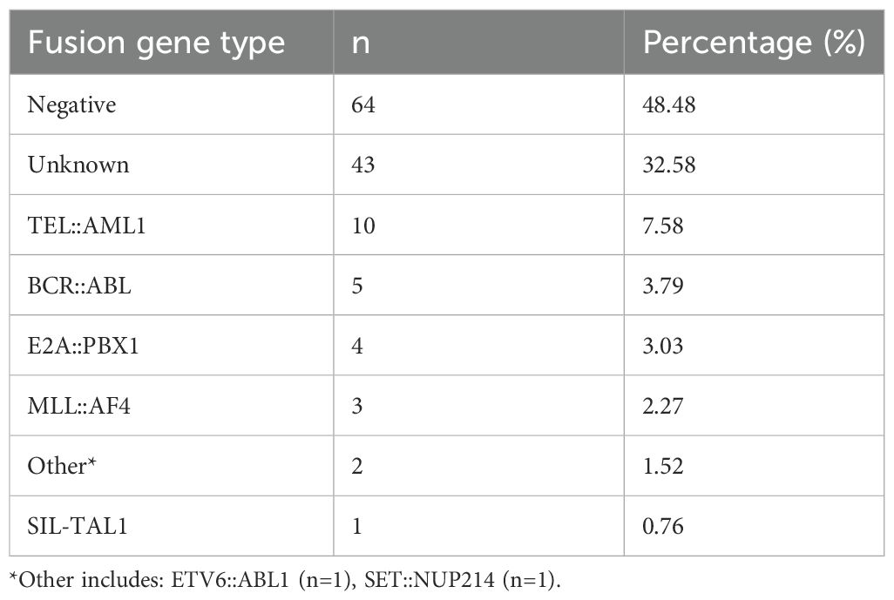The image size is (894, 600).
Task: Click the footnote mentioning ETV6::ABL1
Action: pos(285,580)
